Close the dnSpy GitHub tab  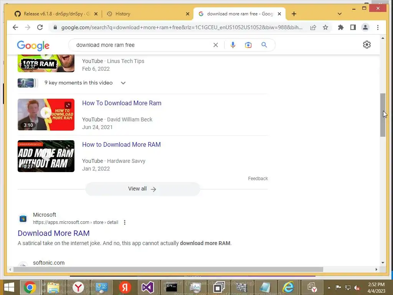pos(96,14)
